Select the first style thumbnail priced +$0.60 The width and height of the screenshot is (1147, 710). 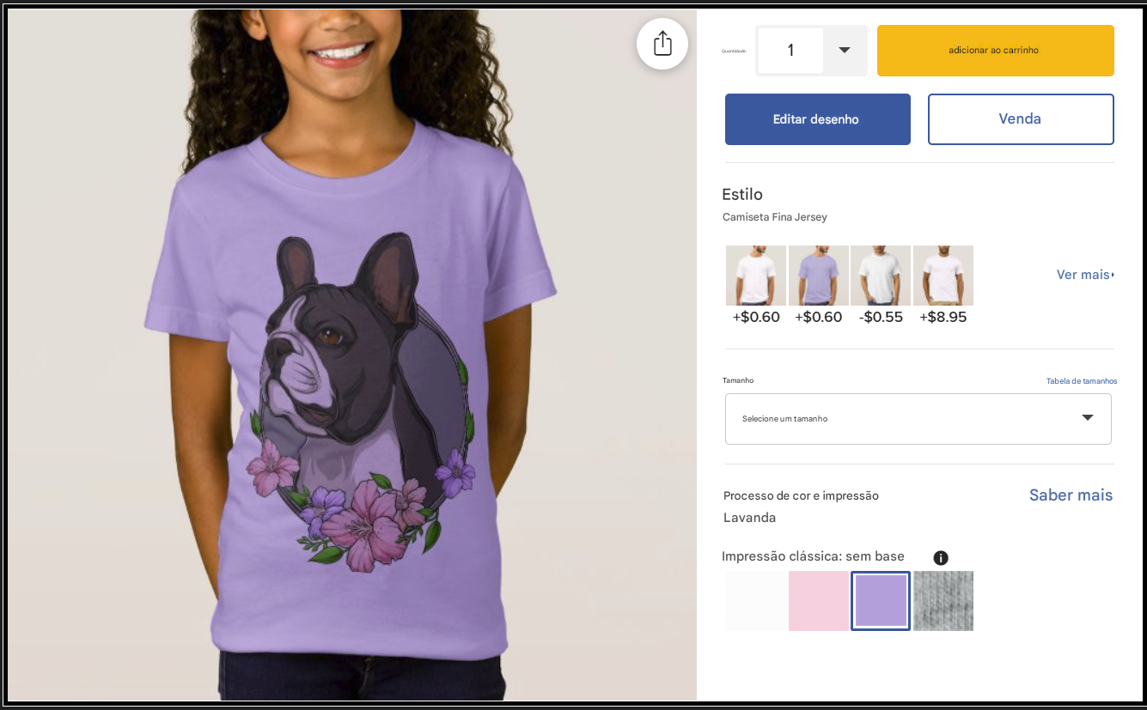pos(756,276)
